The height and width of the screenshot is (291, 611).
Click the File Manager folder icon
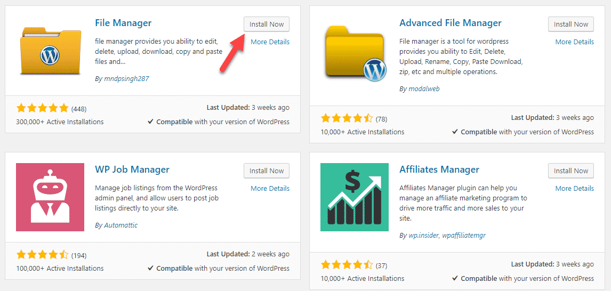[50, 51]
